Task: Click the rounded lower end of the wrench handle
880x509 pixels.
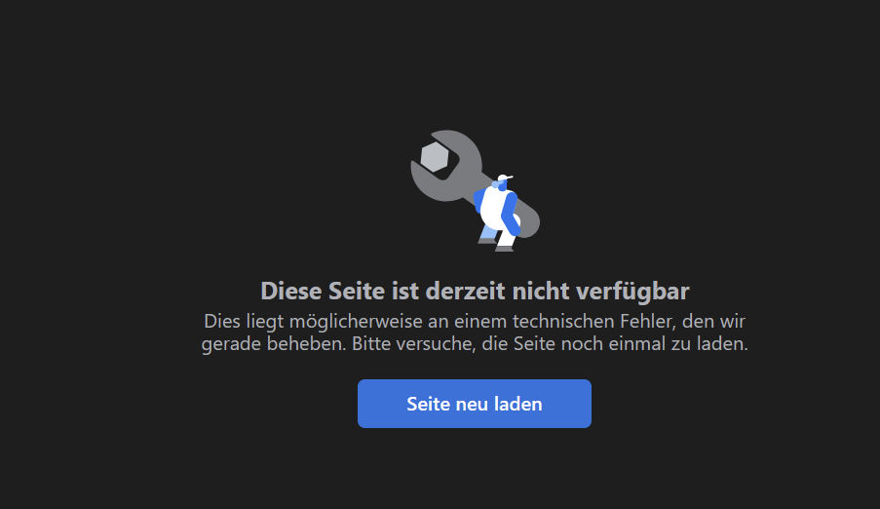Action: pyautogui.click(x=527, y=222)
